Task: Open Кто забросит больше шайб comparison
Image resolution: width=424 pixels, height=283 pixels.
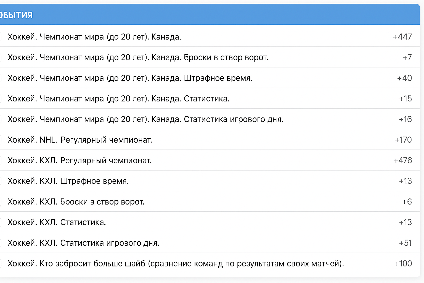Action: [x=176, y=263]
